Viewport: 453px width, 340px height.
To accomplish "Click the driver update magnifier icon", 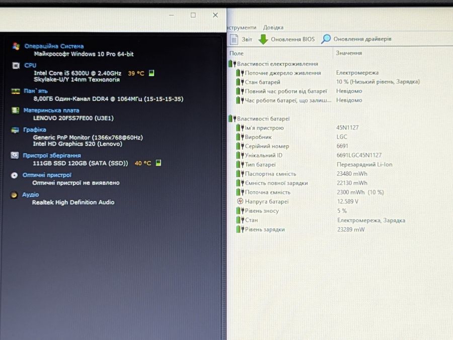I will [326, 39].
